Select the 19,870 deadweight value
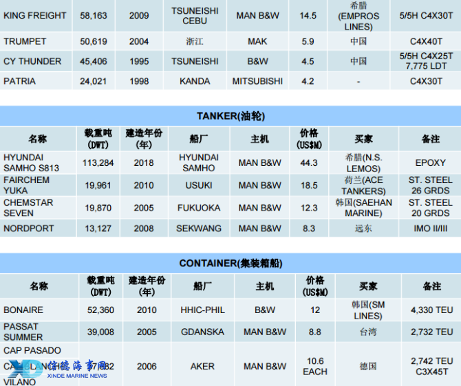 [98, 208]
